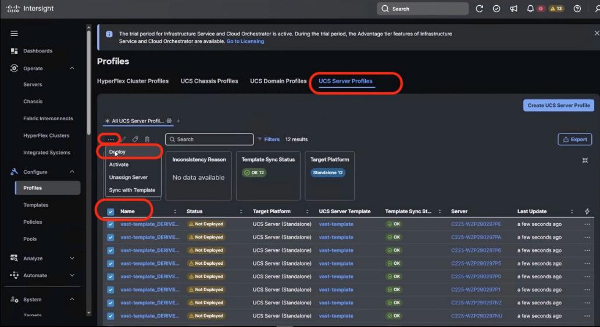Open vast-template link in the C225-WZP290297PE row
The image size is (600, 327).
[x=336, y=224]
